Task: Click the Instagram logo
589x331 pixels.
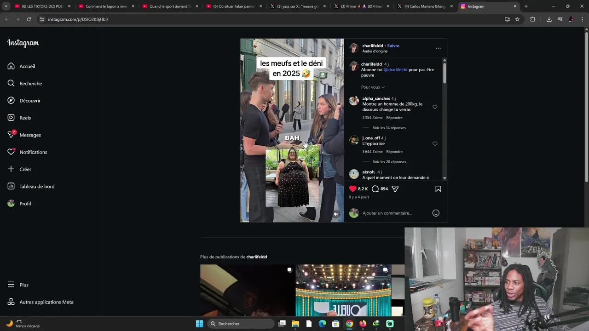Action: [23, 43]
